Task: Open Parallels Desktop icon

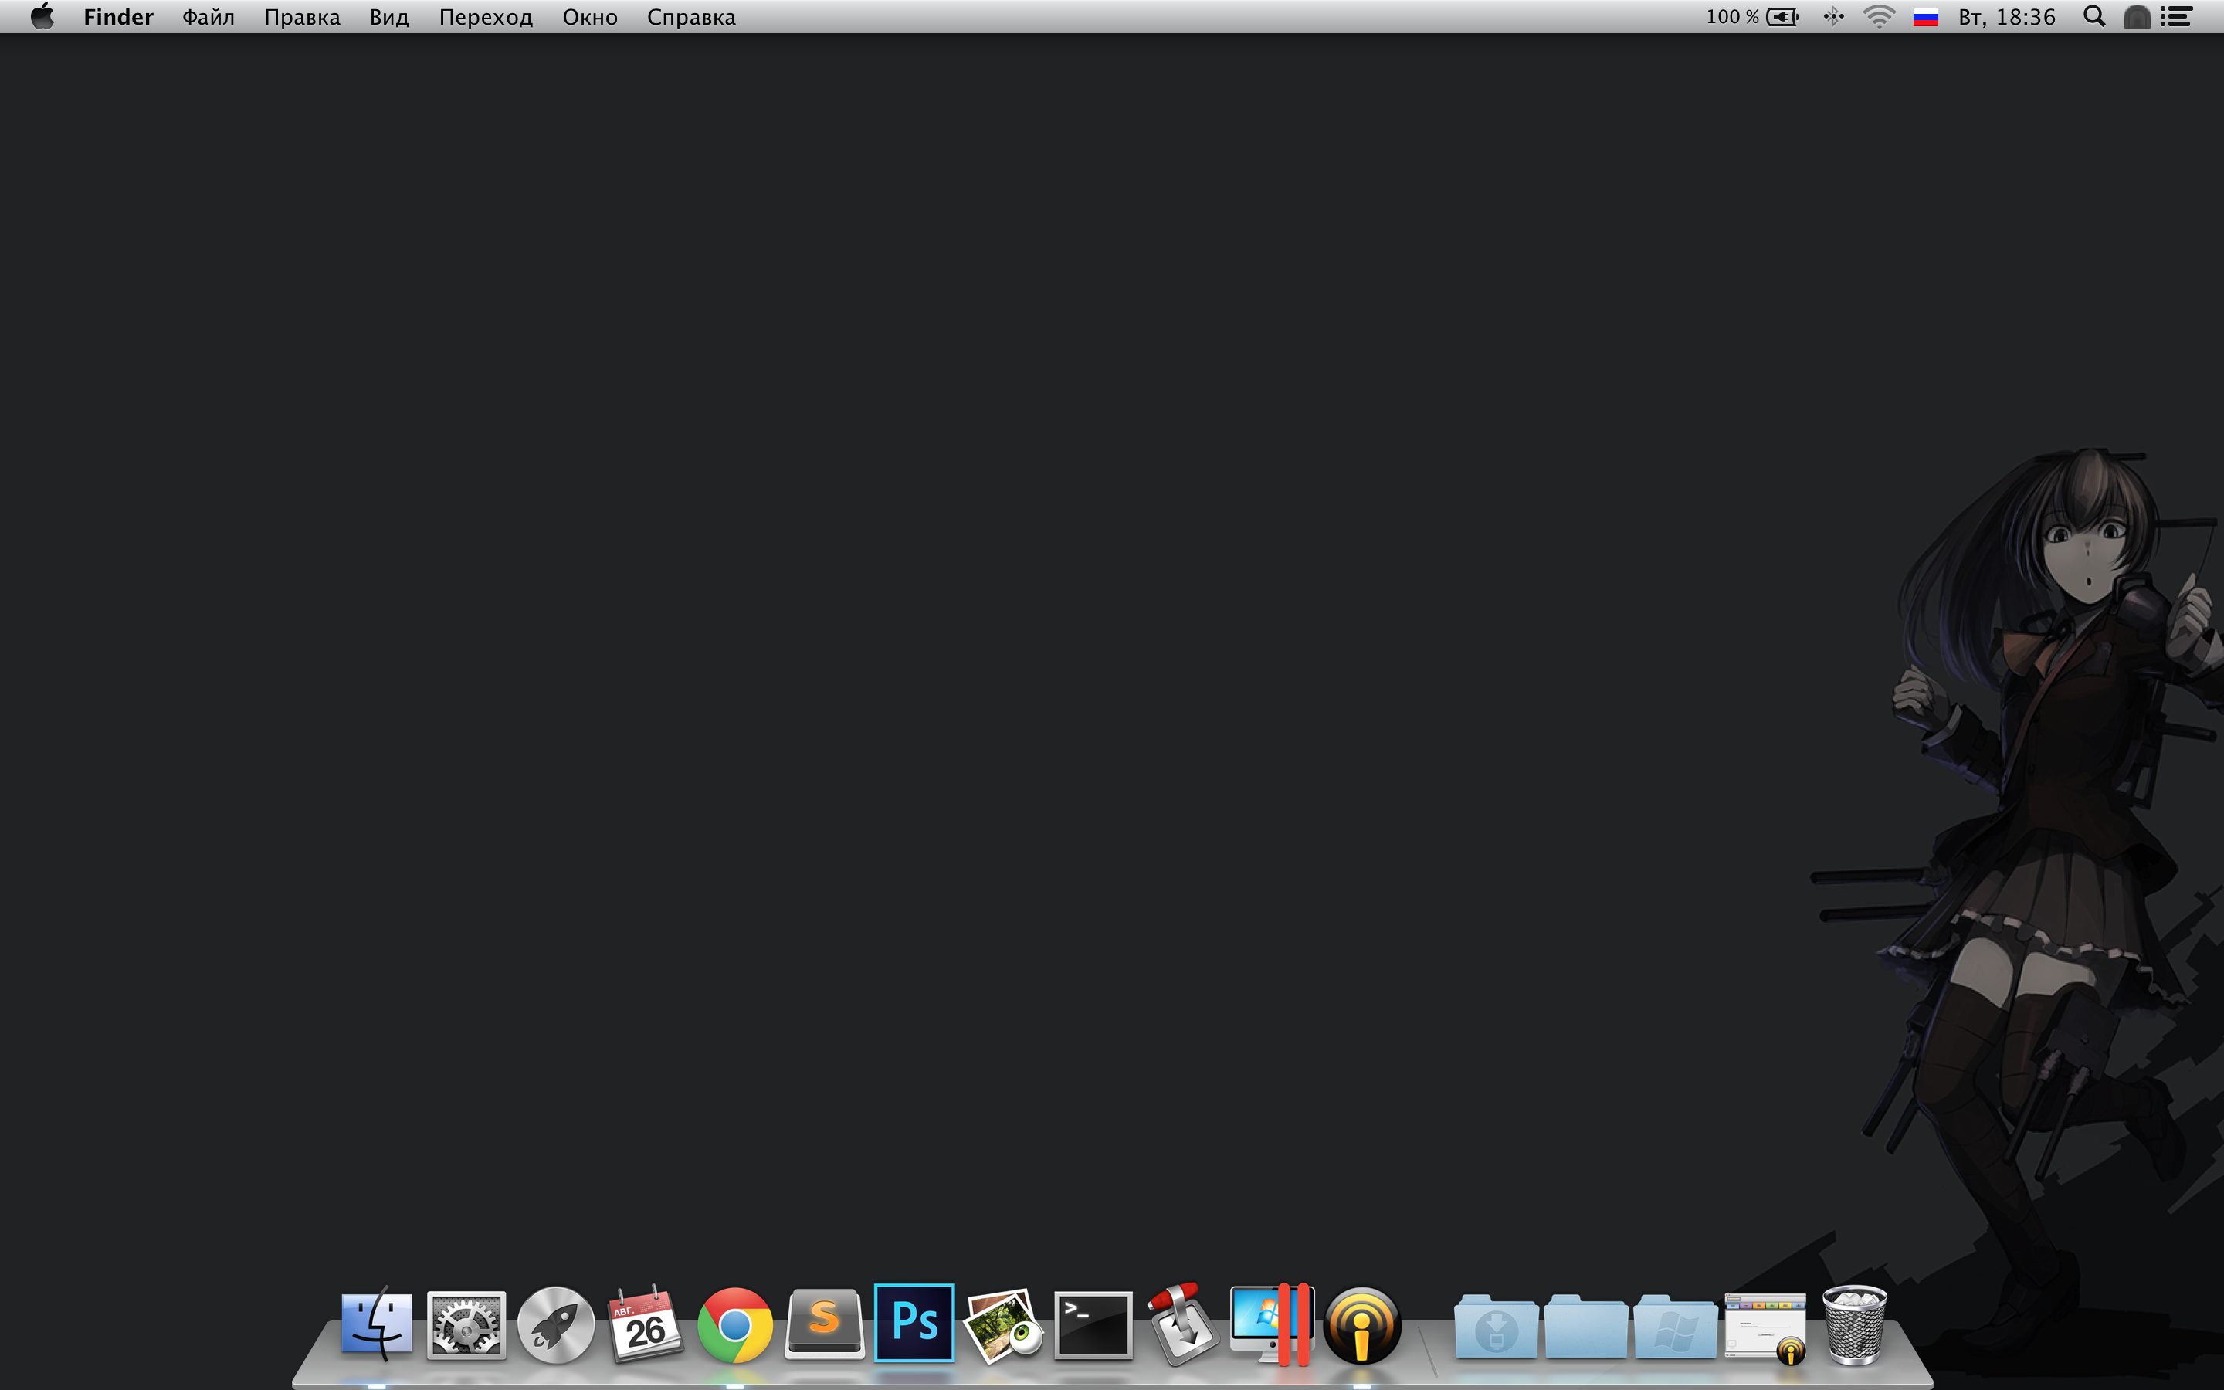Action: pos(1272,1324)
